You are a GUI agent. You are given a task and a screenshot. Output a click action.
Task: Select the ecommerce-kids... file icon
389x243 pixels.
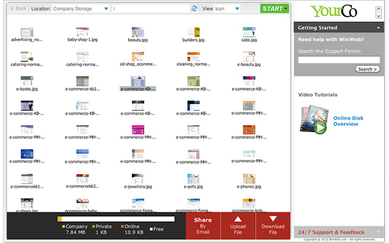click(x=249, y=203)
